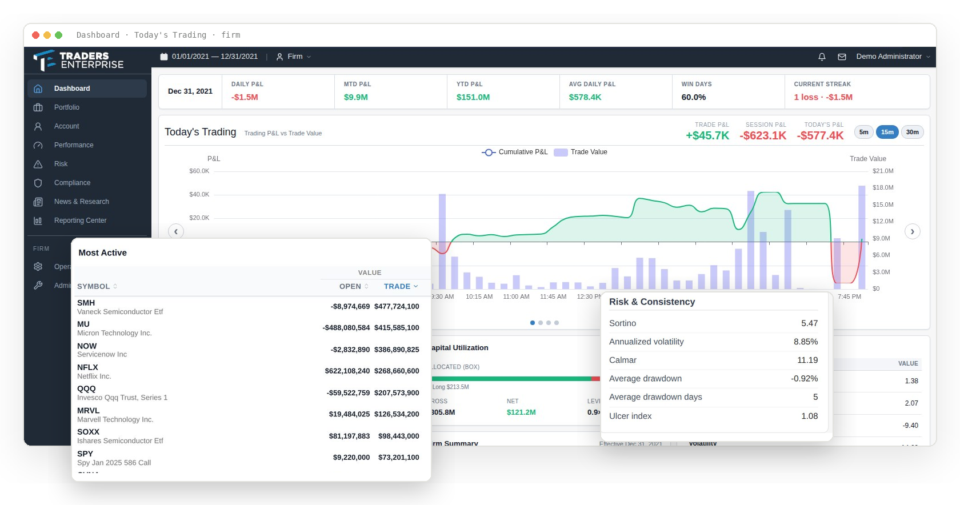Click the Risk warning triangle icon
The width and height of the screenshot is (960, 505).
pos(38,164)
